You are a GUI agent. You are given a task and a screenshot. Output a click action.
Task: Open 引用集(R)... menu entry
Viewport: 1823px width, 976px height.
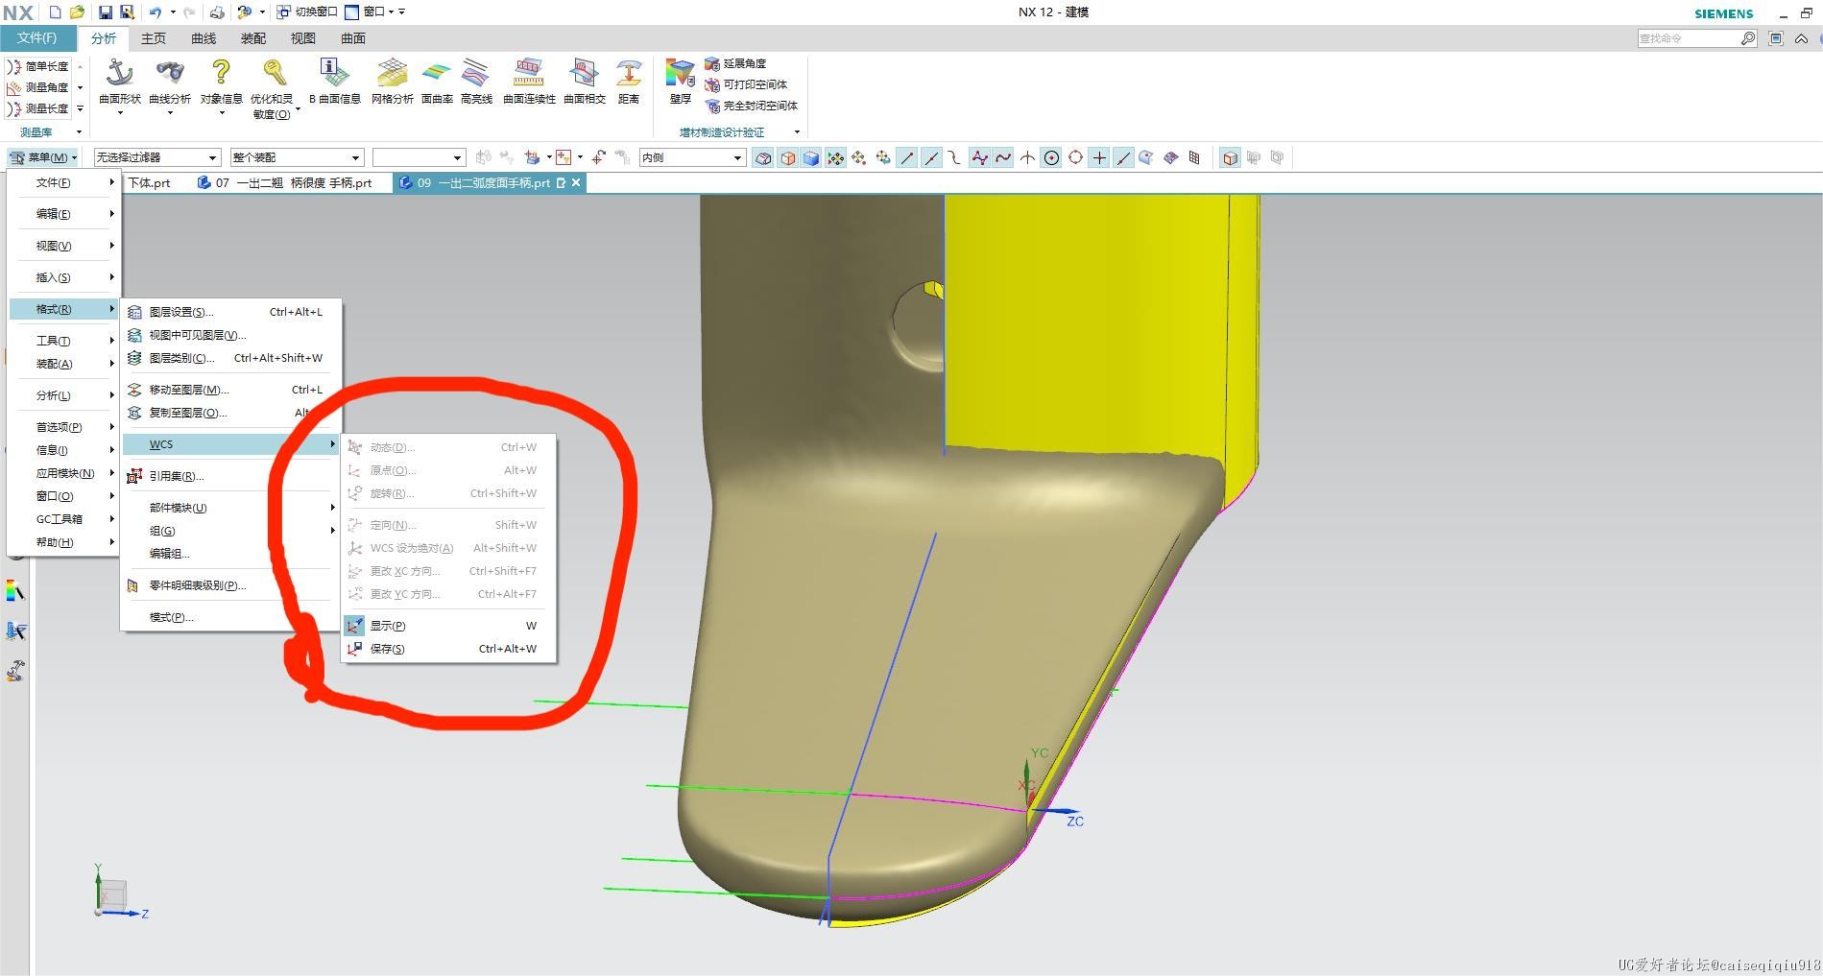coord(231,476)
